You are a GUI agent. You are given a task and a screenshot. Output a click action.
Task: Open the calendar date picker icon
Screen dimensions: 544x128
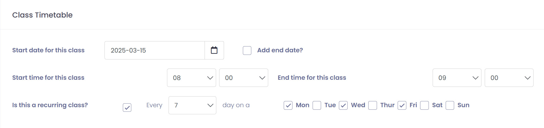(x=214, y=50)
